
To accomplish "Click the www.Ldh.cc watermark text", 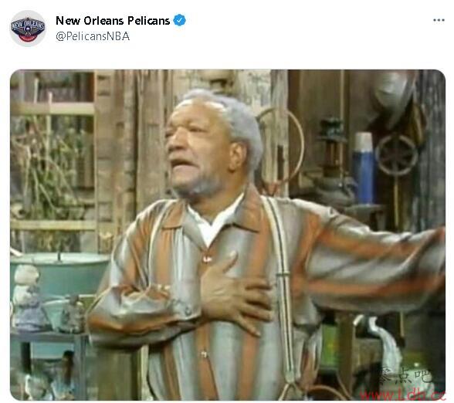I will (x=402, y=395).
